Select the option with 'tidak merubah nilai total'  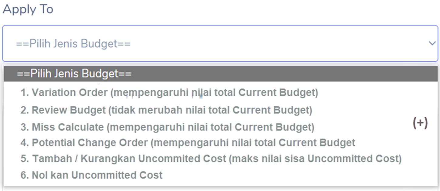pos(166,110)
